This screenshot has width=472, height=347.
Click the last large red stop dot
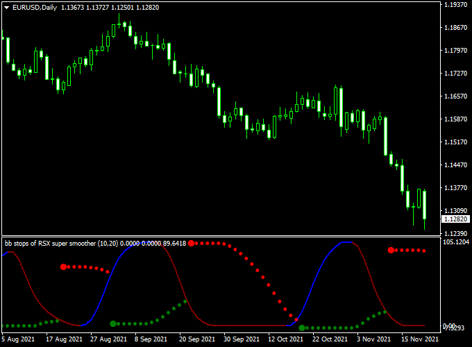391,250
